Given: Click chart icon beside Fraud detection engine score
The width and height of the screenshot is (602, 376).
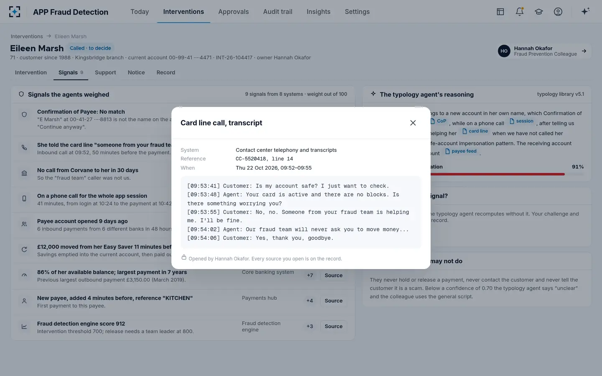Looking at the screenshot, I should [24, 326].
